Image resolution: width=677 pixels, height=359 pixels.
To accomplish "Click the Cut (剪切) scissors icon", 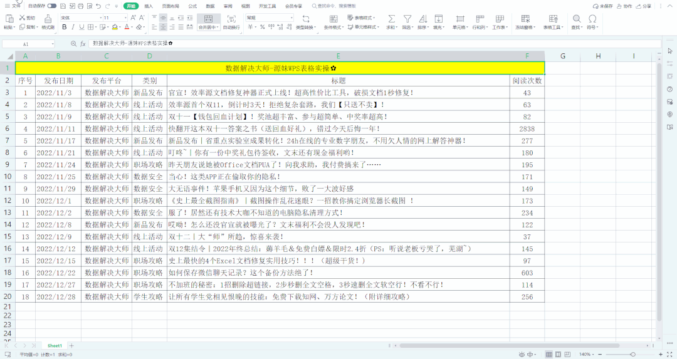I will pyautogui.click(x=23, y=18).
